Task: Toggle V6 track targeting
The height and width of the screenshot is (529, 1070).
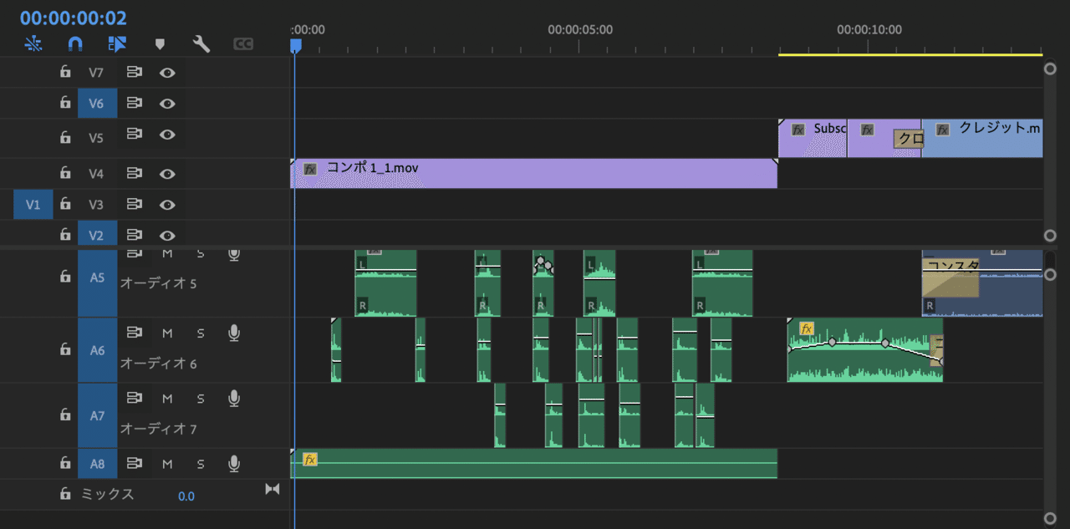Action: (x=97, y=104)
